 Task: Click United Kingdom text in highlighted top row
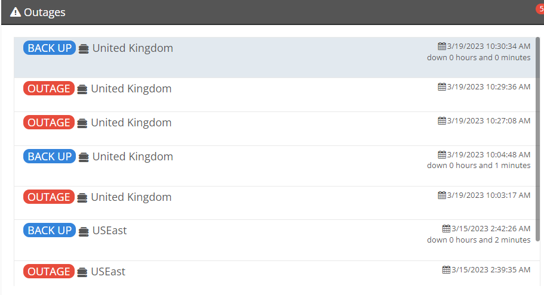coord(133,48)
